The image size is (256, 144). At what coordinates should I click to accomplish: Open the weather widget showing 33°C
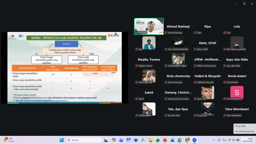click(x=9, y=140)
